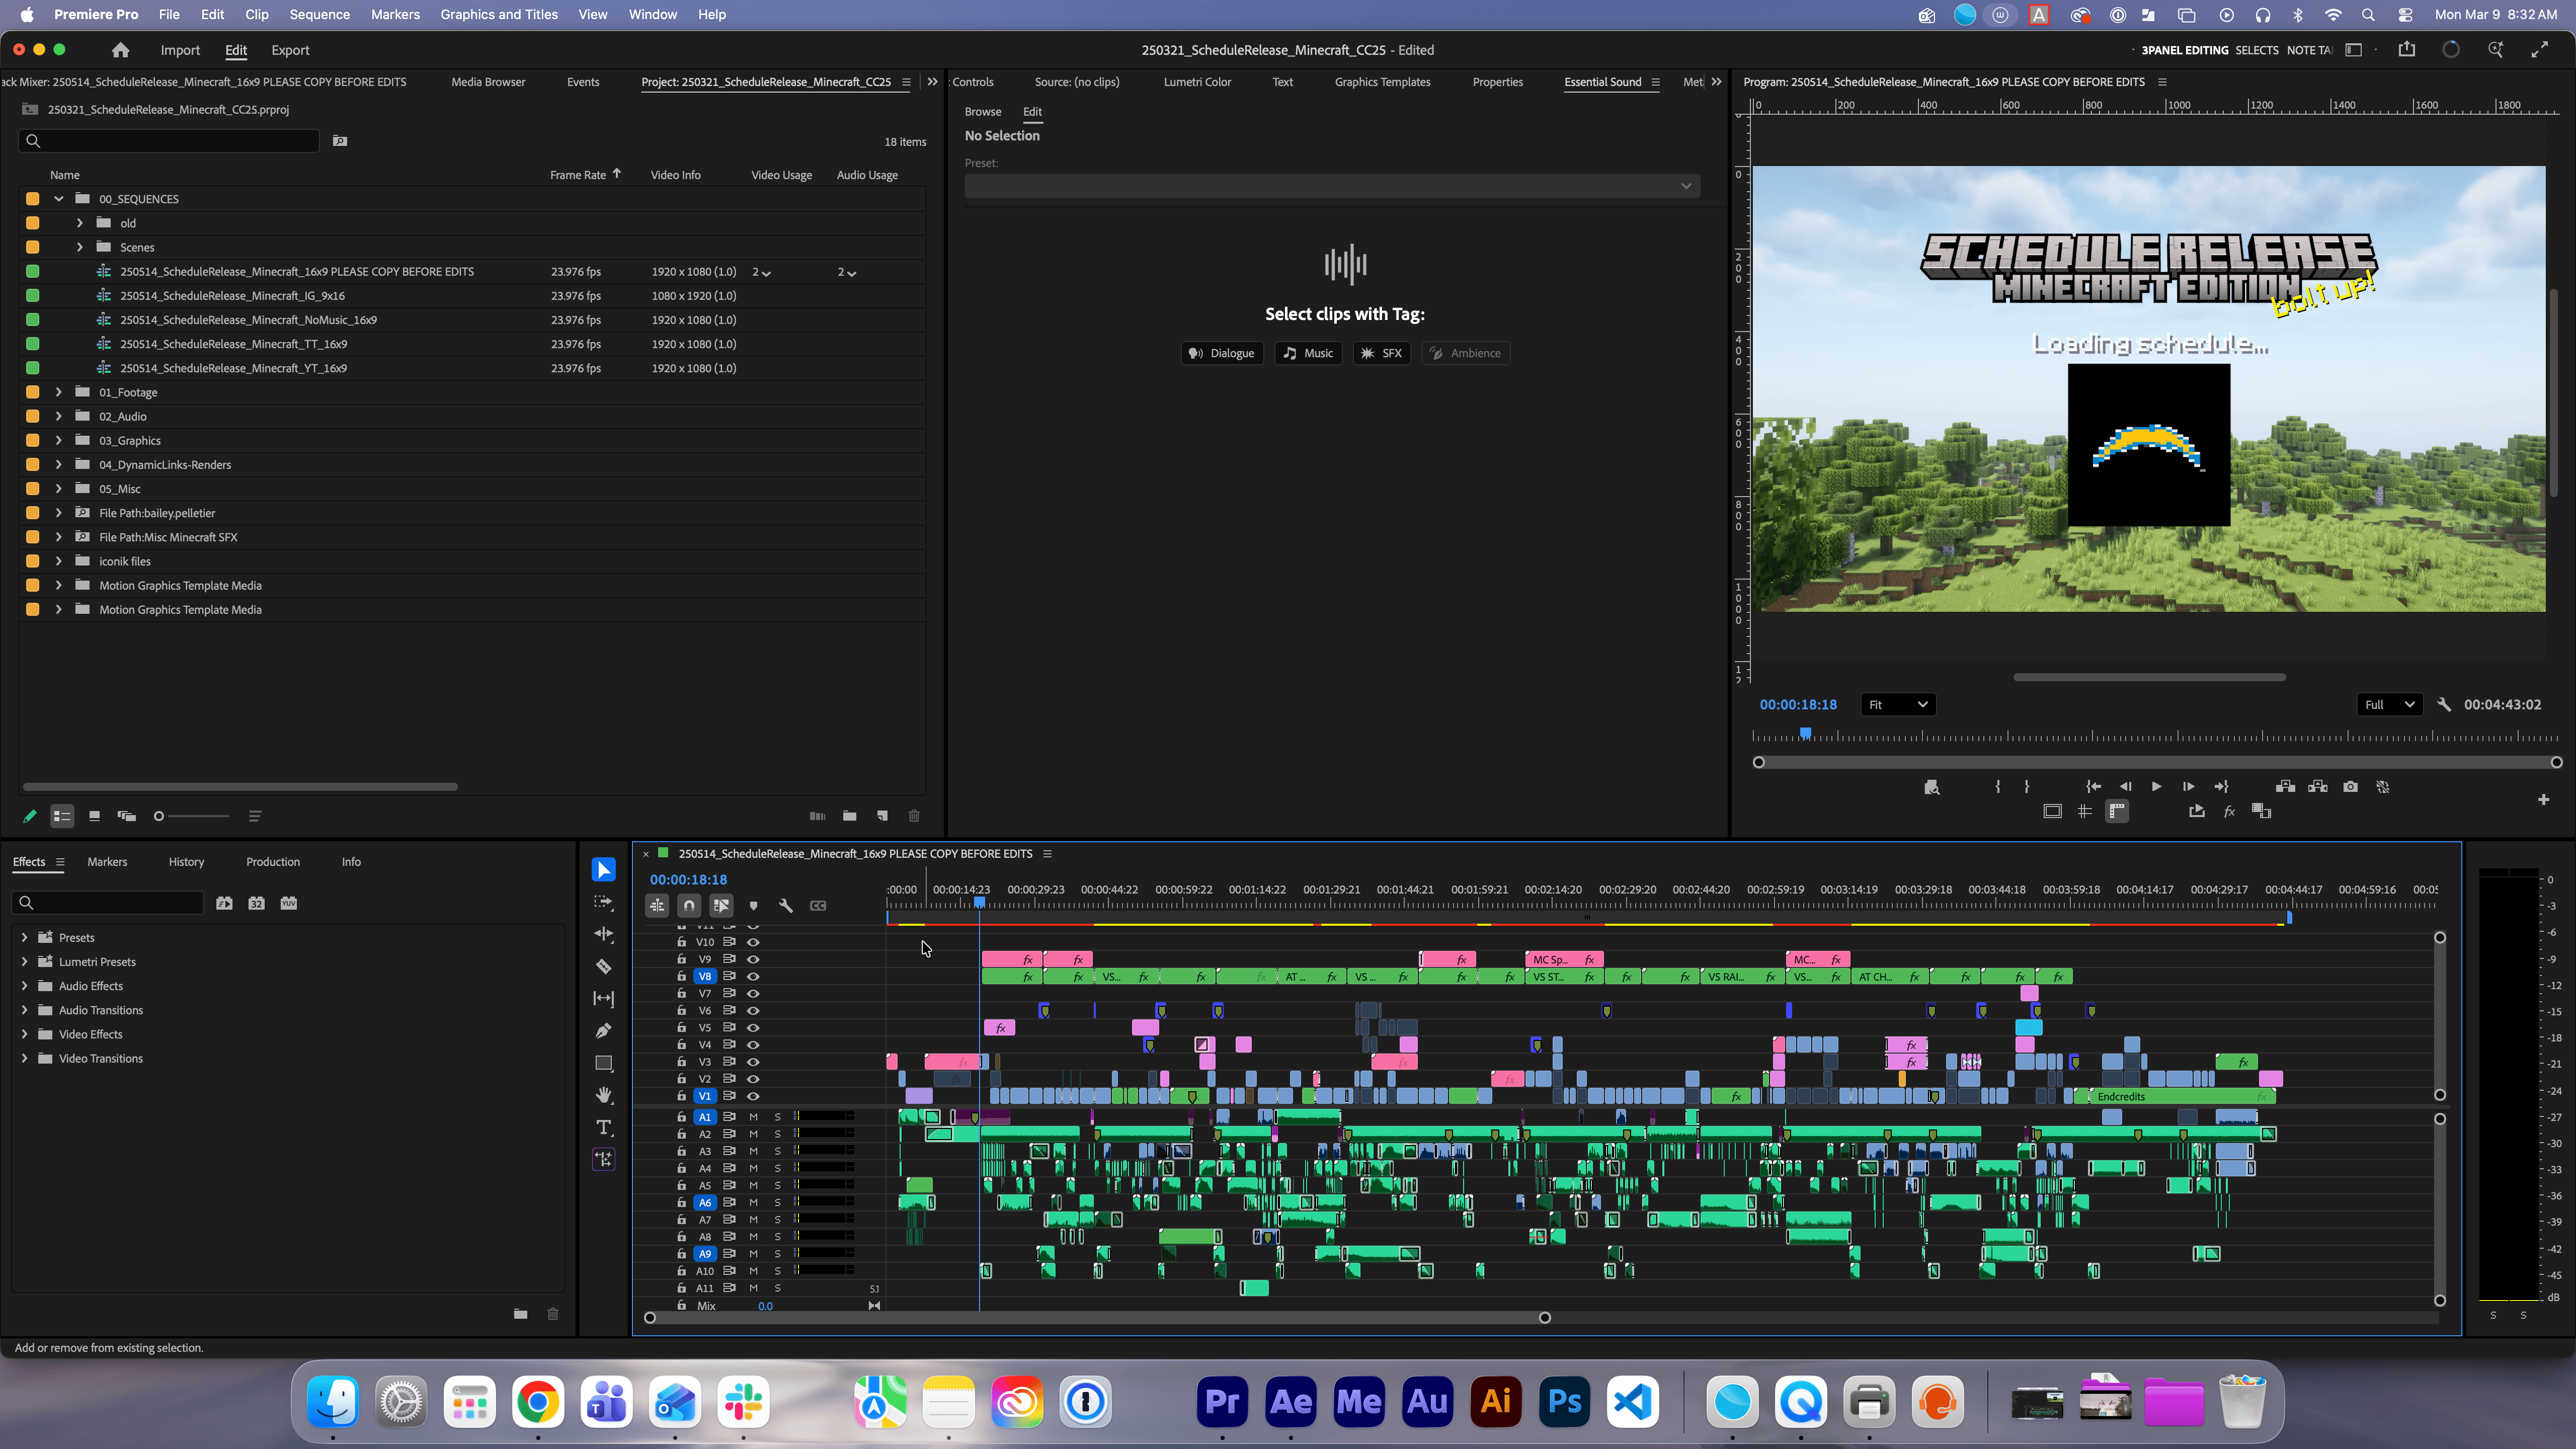
Task: Switch to the Export workspace tab
Action: tap(290, 50)
